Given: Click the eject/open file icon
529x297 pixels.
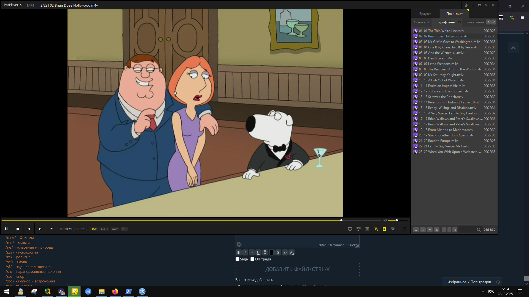Looking at the screenshot, I should click(x=52, y=229).
